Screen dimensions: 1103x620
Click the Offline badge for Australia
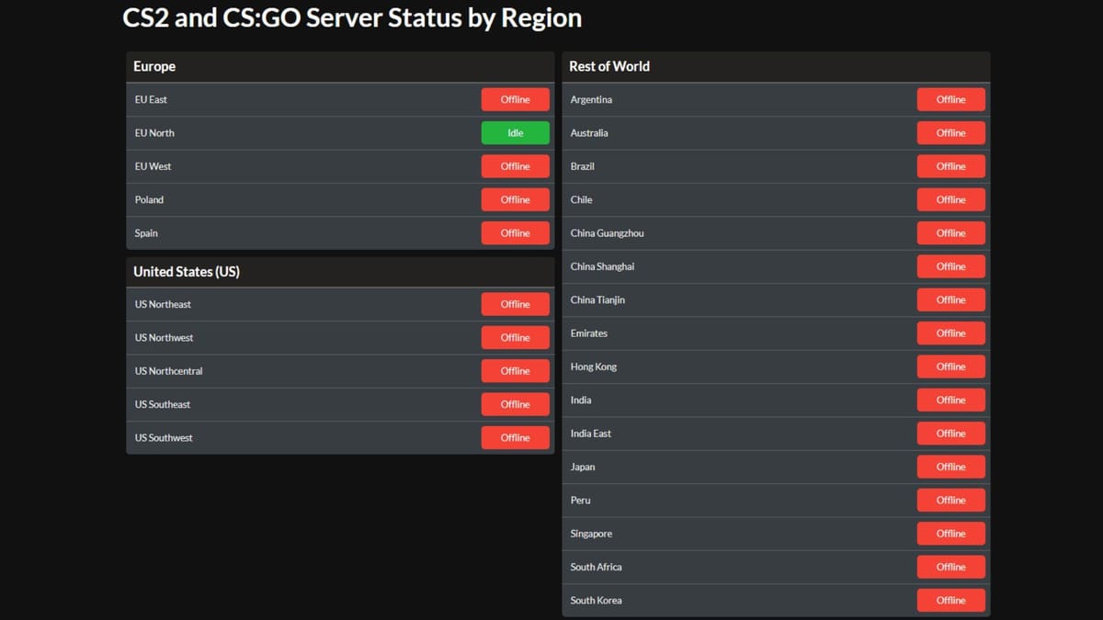951,133
